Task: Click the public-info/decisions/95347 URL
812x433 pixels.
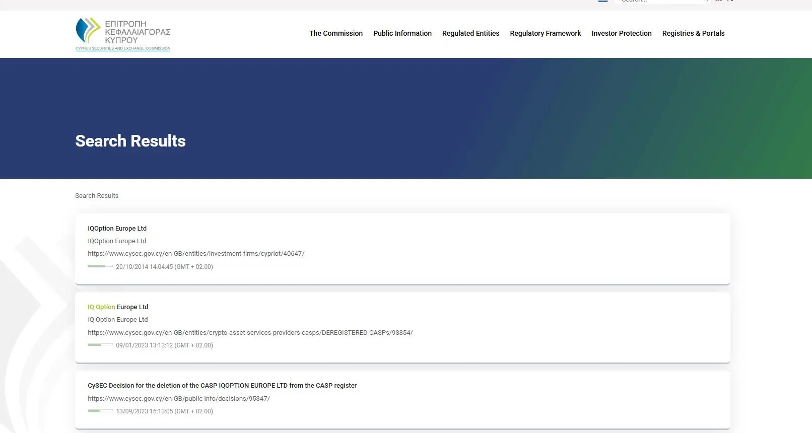Action: pos(179,399)
